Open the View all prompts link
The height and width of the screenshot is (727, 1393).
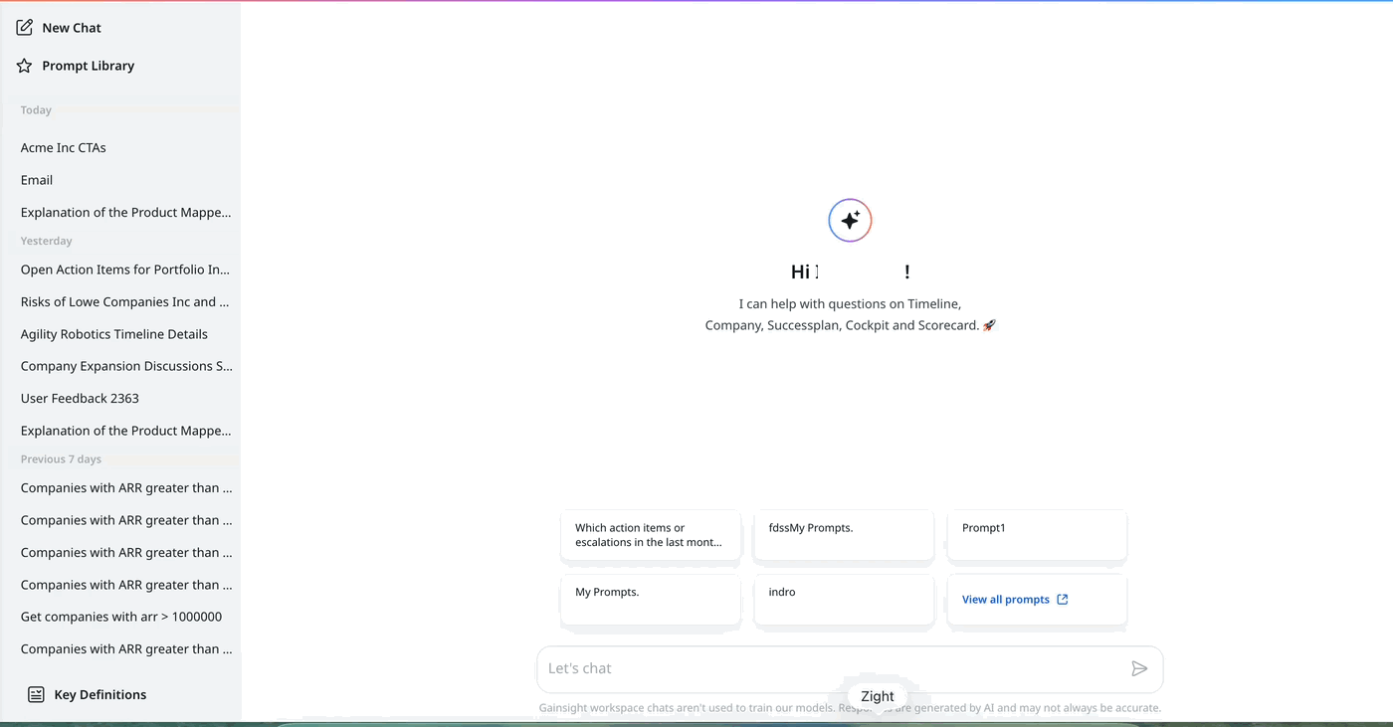coord(1005,599)
